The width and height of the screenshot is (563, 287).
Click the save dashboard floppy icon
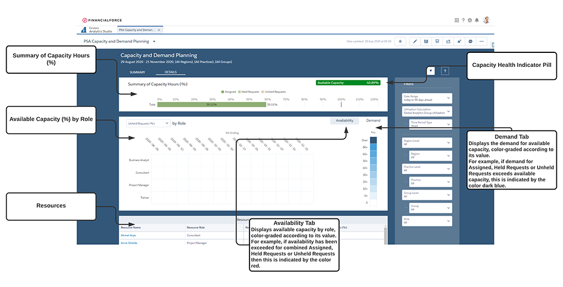click(426, 41)
